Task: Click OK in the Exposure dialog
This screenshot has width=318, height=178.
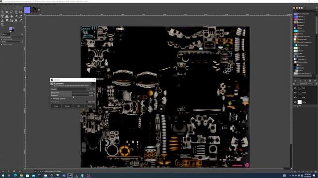Action: (79, 106)
